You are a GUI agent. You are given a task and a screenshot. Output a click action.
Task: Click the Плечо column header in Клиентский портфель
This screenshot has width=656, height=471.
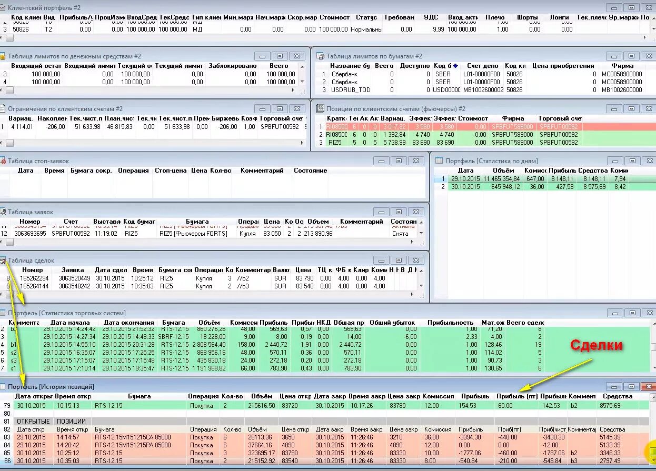pos(495,17)
